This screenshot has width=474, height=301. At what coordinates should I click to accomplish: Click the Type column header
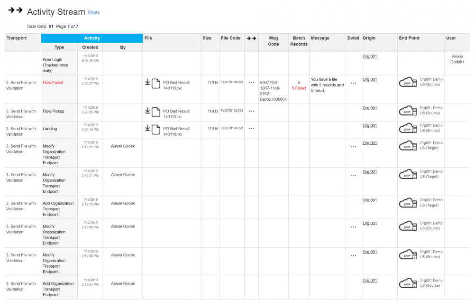59,47
